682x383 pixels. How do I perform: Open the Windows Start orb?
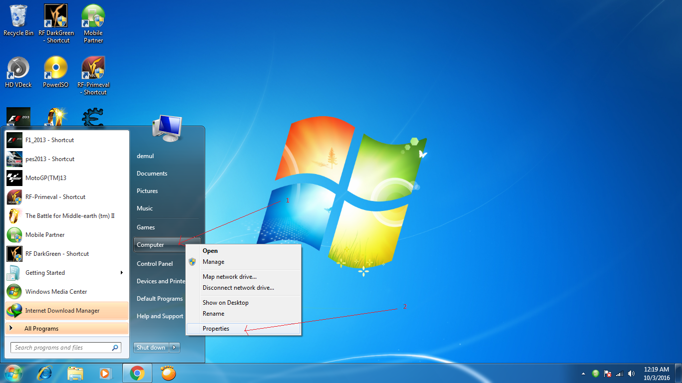click(x=13, y=373)
